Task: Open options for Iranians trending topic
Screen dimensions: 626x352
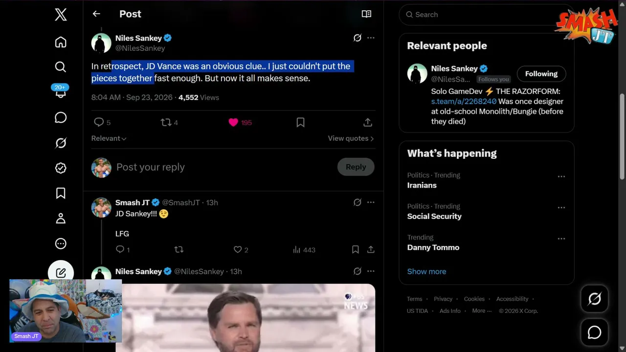Action: click(x=561, y=176)
